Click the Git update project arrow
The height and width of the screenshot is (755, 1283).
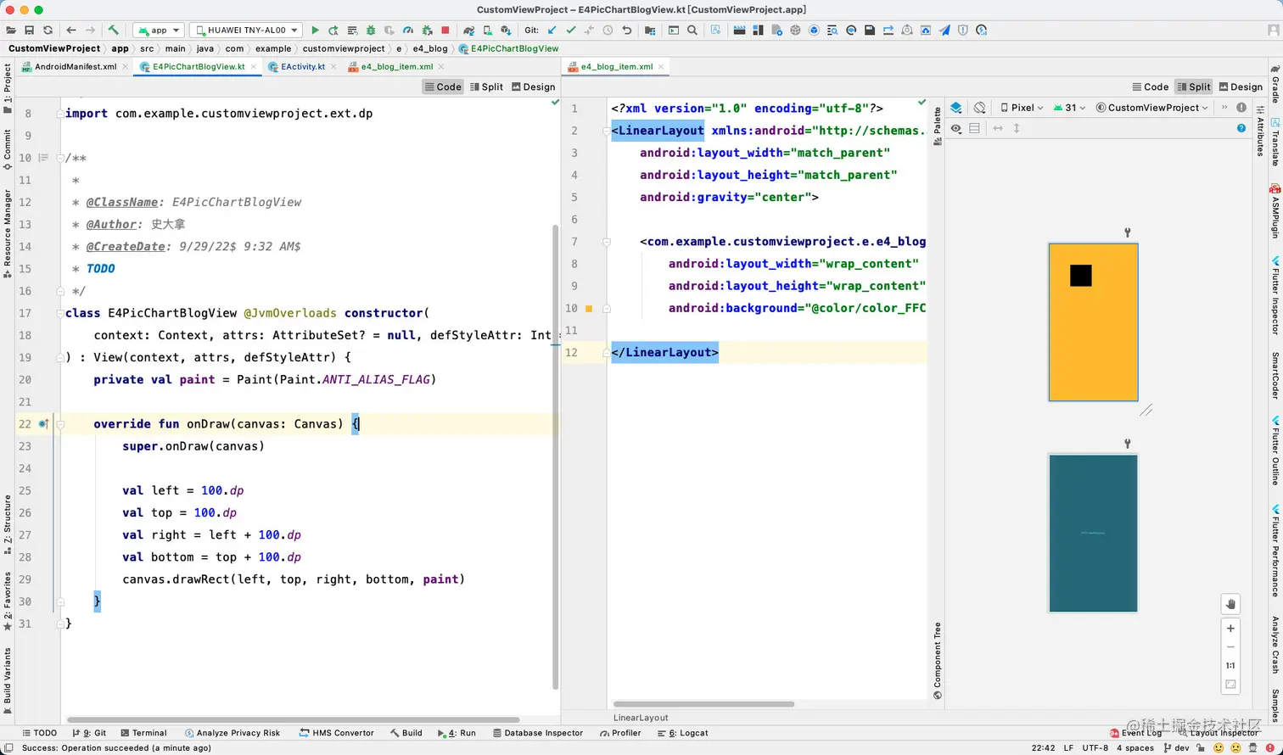552,31
